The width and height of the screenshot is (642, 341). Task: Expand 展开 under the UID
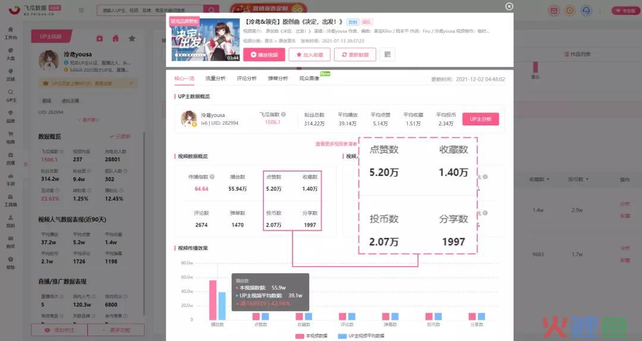pos(87,120)
